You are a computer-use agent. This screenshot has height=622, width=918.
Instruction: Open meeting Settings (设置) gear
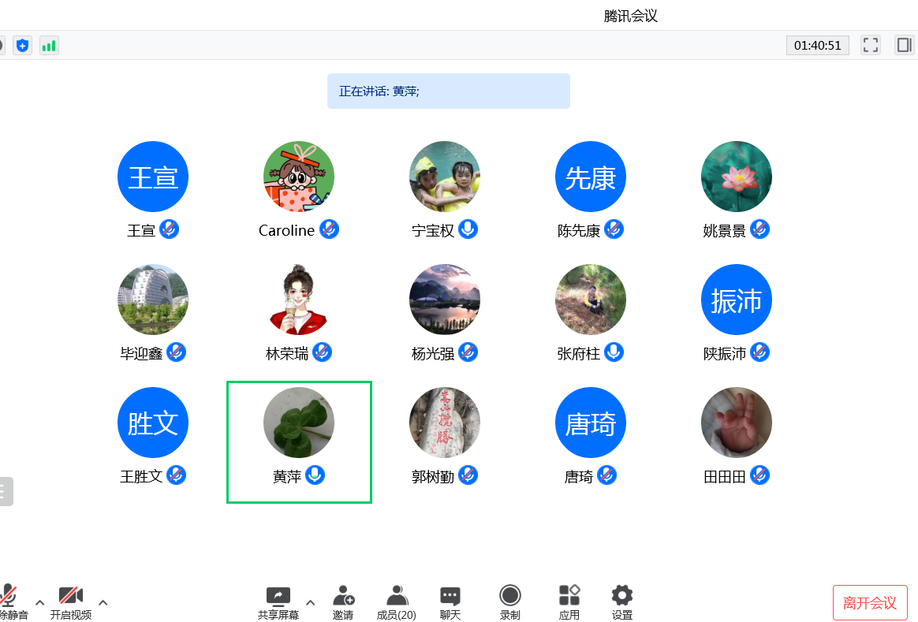(x=622, y=602)
